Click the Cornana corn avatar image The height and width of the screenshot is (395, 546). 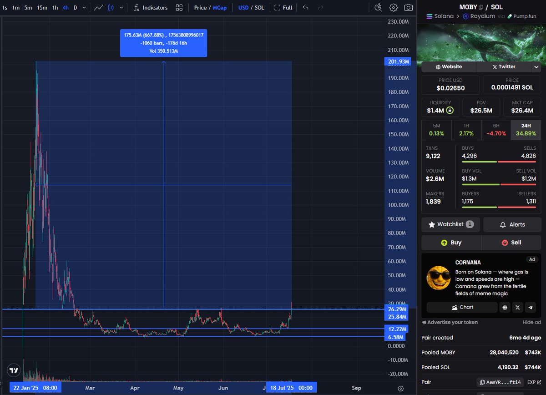tap(439, 278)
